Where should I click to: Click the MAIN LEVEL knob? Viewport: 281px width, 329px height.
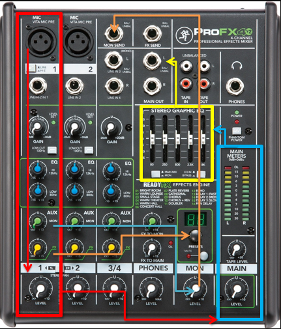(237, 289)
